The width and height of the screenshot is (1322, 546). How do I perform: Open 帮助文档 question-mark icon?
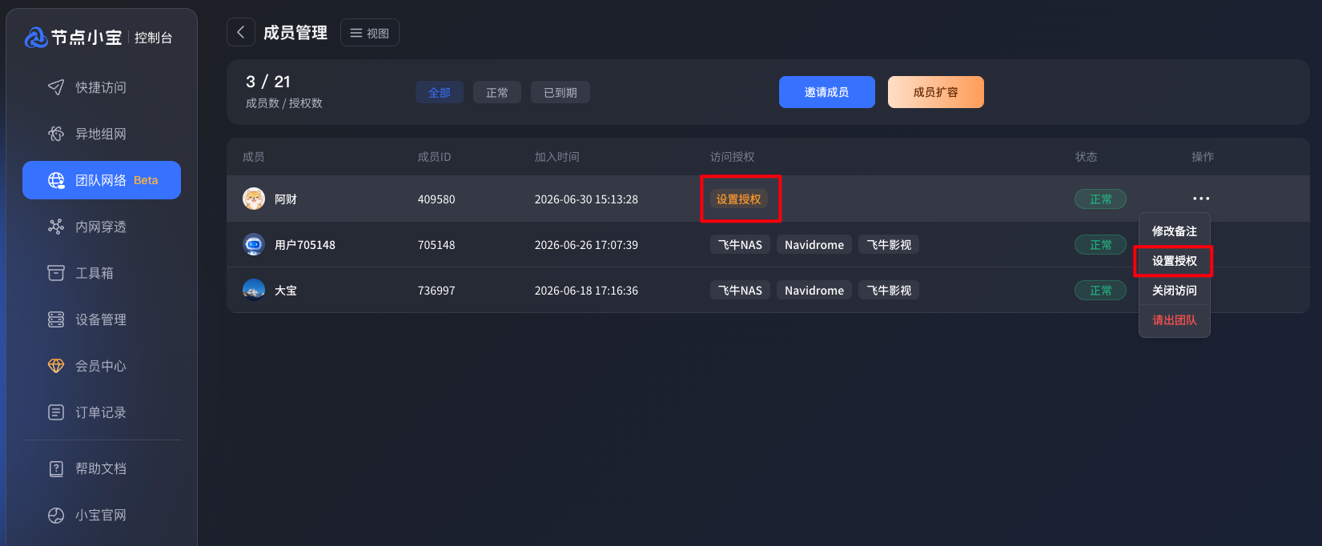[56, 468]
